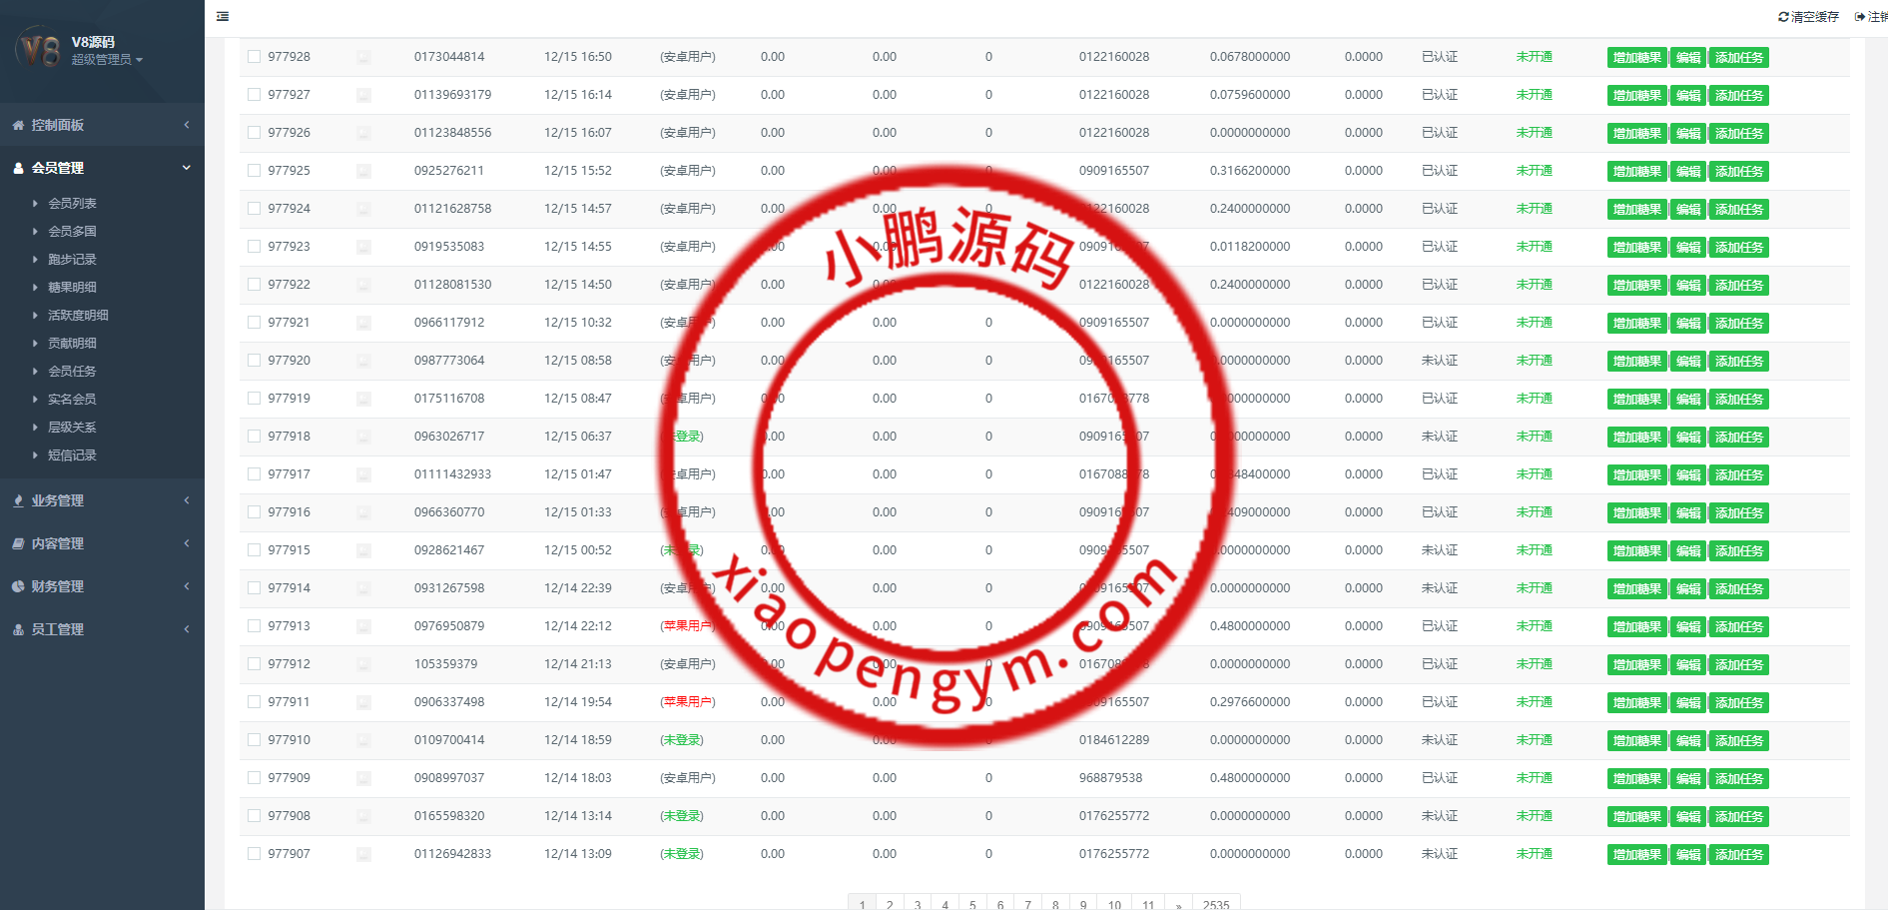Viewport: 1888px width, 910px height.
Task: Collapse 会员管理 using its chevron
Action: pyautogui.click(x=187, y=168)
